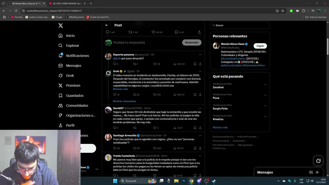
Task: Open options for the Piura trend
Action: point(265,95)
